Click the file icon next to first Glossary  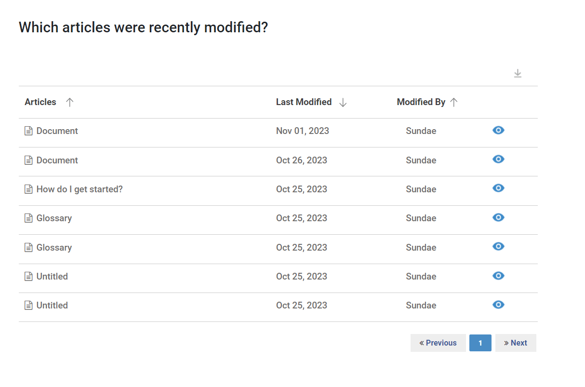click(28, 218)
